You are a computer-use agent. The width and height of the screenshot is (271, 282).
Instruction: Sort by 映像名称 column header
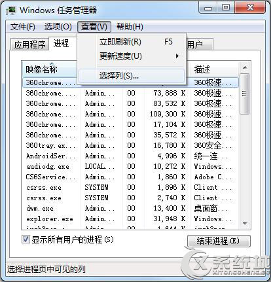pyautogui.click(x=50, y=69)
